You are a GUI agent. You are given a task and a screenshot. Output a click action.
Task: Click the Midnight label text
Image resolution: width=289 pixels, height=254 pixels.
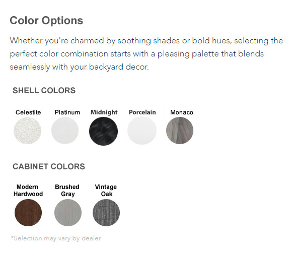coord(104,112)
